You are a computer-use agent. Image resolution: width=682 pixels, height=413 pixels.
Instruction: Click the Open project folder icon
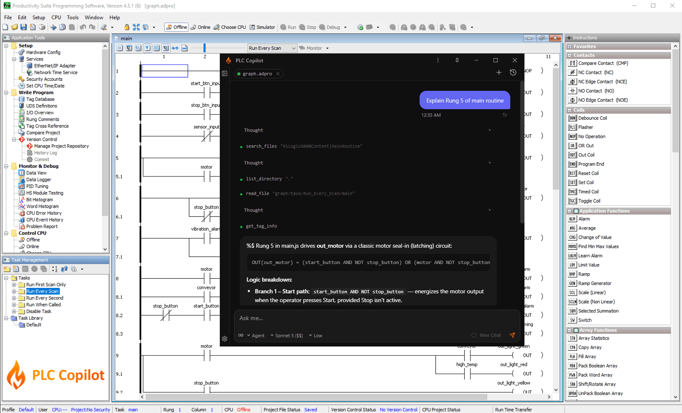tap(14, 27)
